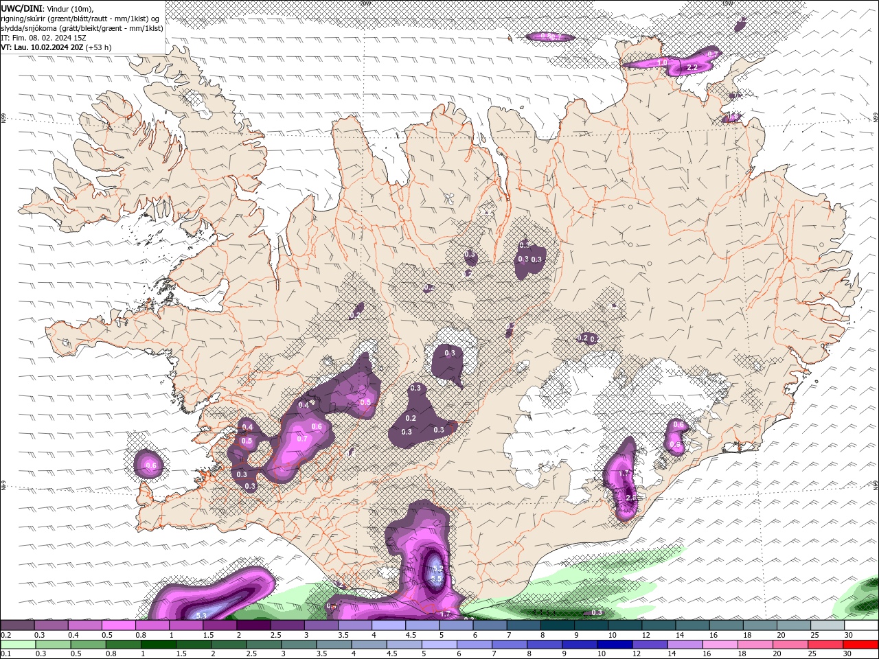The height and width of the screenshot is (659, 879).
Task: Pick the navy blue 10 swatch in lower legend
Action: 615,645
